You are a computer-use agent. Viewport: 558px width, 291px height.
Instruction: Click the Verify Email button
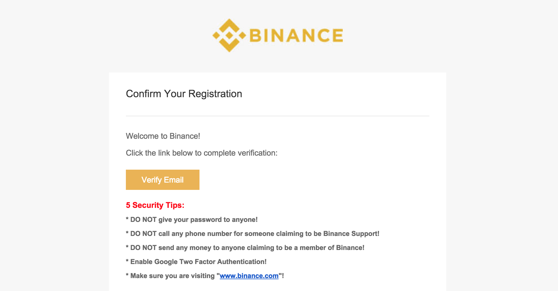pos(163,180)
